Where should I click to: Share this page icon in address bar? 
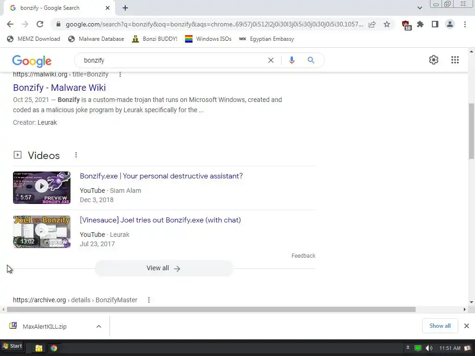(x=372, y=24)
